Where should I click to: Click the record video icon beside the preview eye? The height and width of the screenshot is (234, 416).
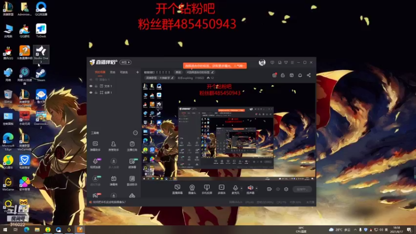(x=269, y=189)
